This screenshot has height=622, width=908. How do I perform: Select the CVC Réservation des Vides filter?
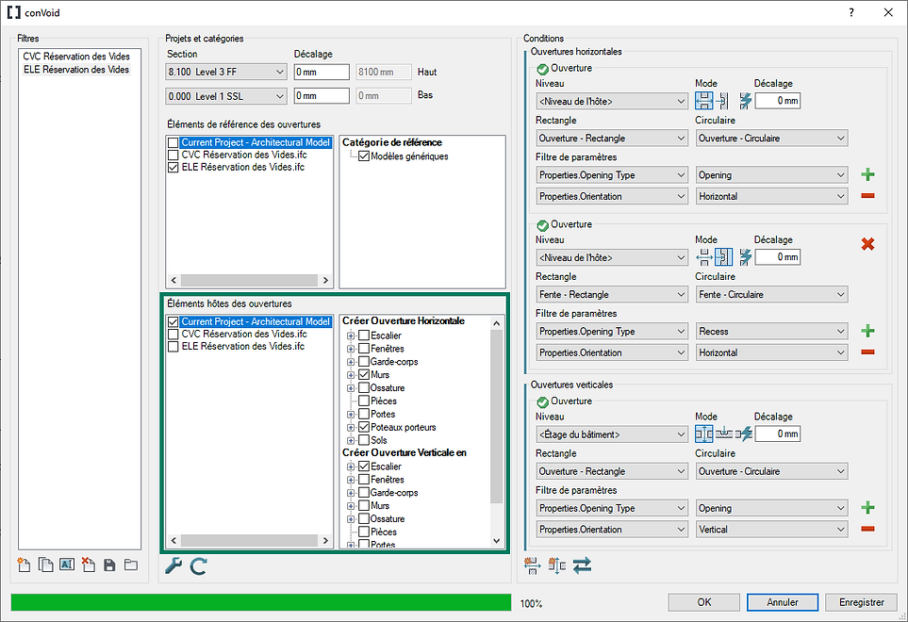(76, 57)
